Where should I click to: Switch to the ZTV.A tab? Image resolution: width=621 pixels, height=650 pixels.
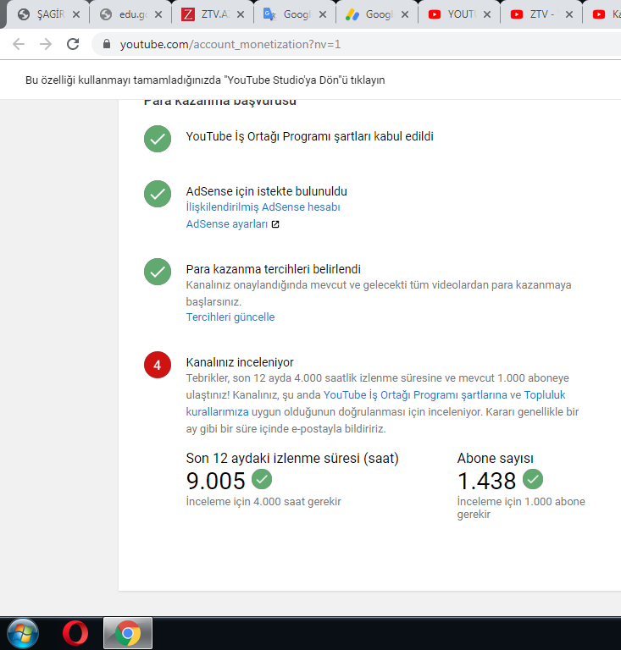click(206, 14)
